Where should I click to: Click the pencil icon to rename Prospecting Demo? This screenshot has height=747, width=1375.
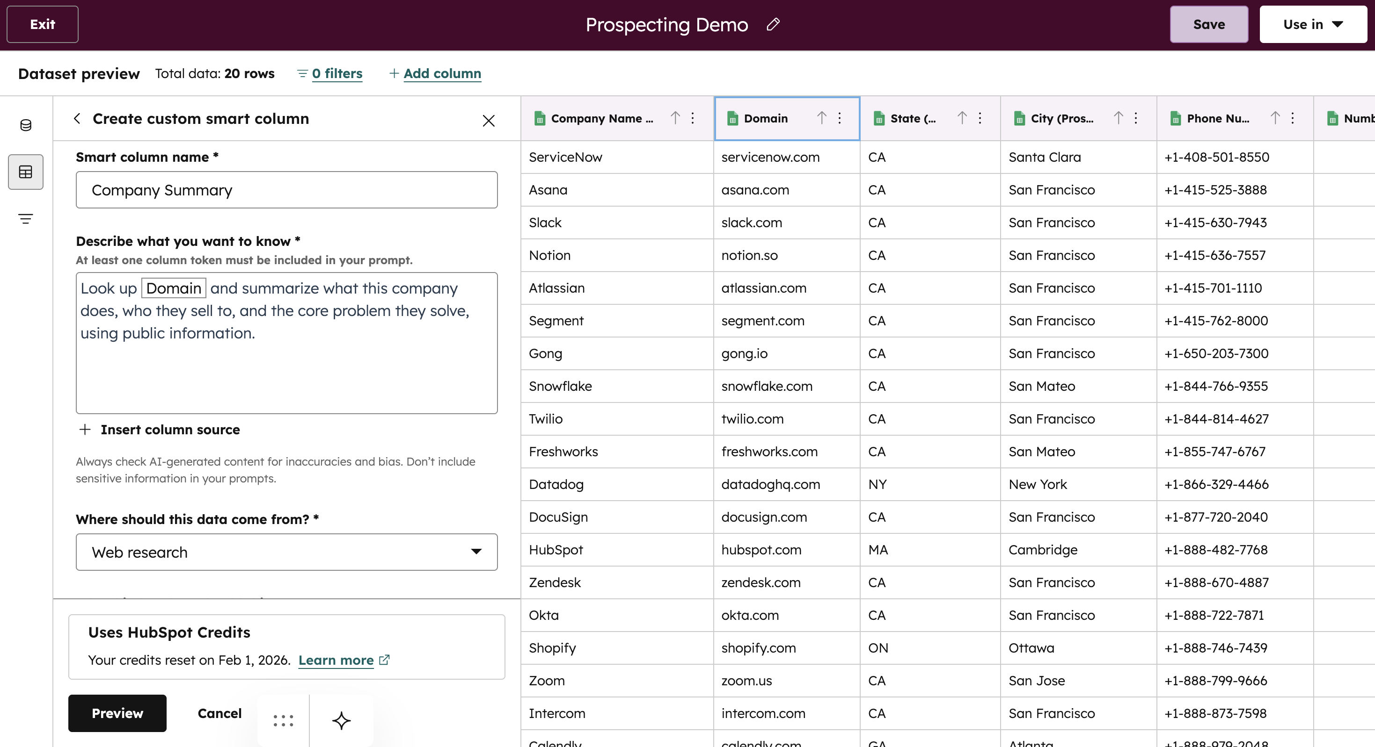(773, 24)
